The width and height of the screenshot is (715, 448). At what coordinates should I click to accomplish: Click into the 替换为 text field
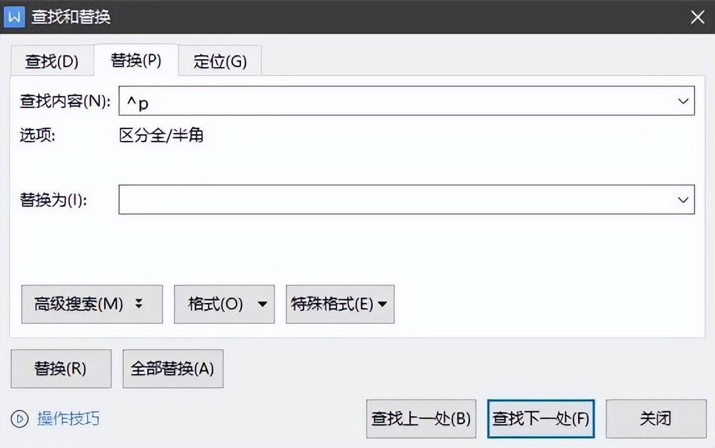[x=395, y=200]
